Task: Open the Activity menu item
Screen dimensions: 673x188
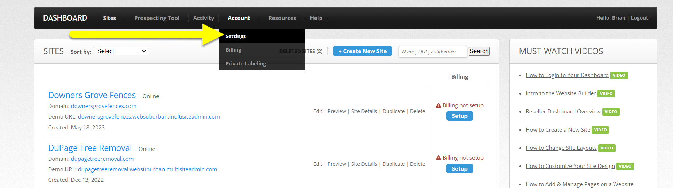Action: coord(204,18)
